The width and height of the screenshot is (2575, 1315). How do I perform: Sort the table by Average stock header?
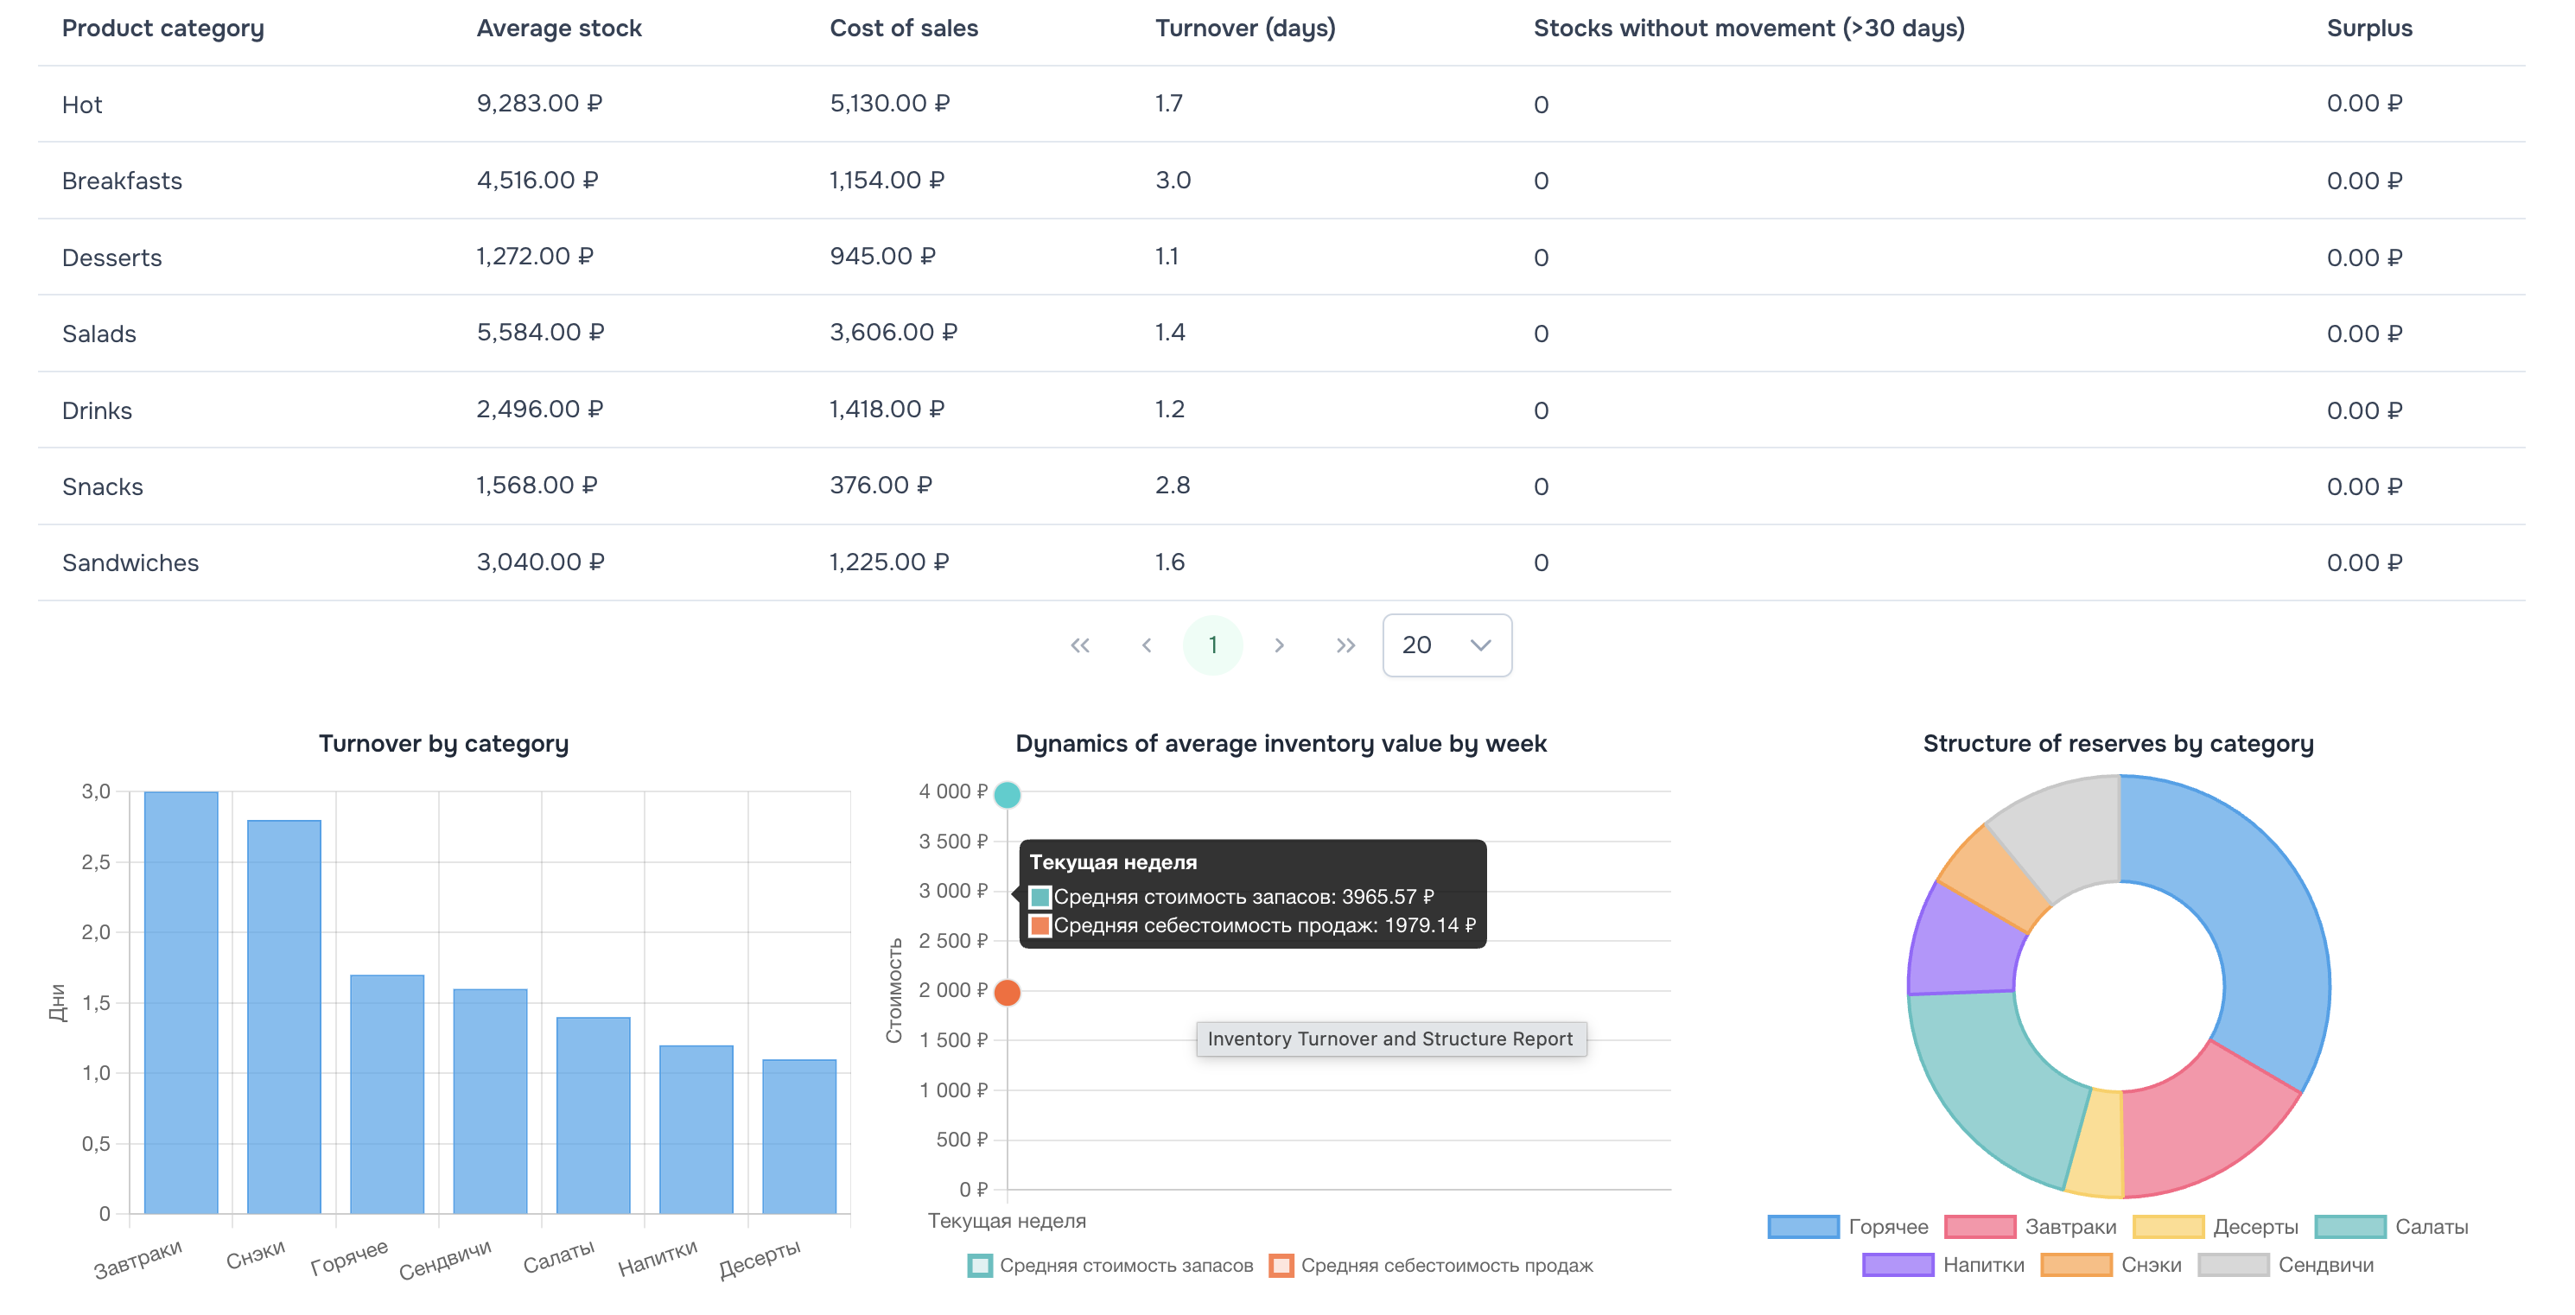pos(560,28)
